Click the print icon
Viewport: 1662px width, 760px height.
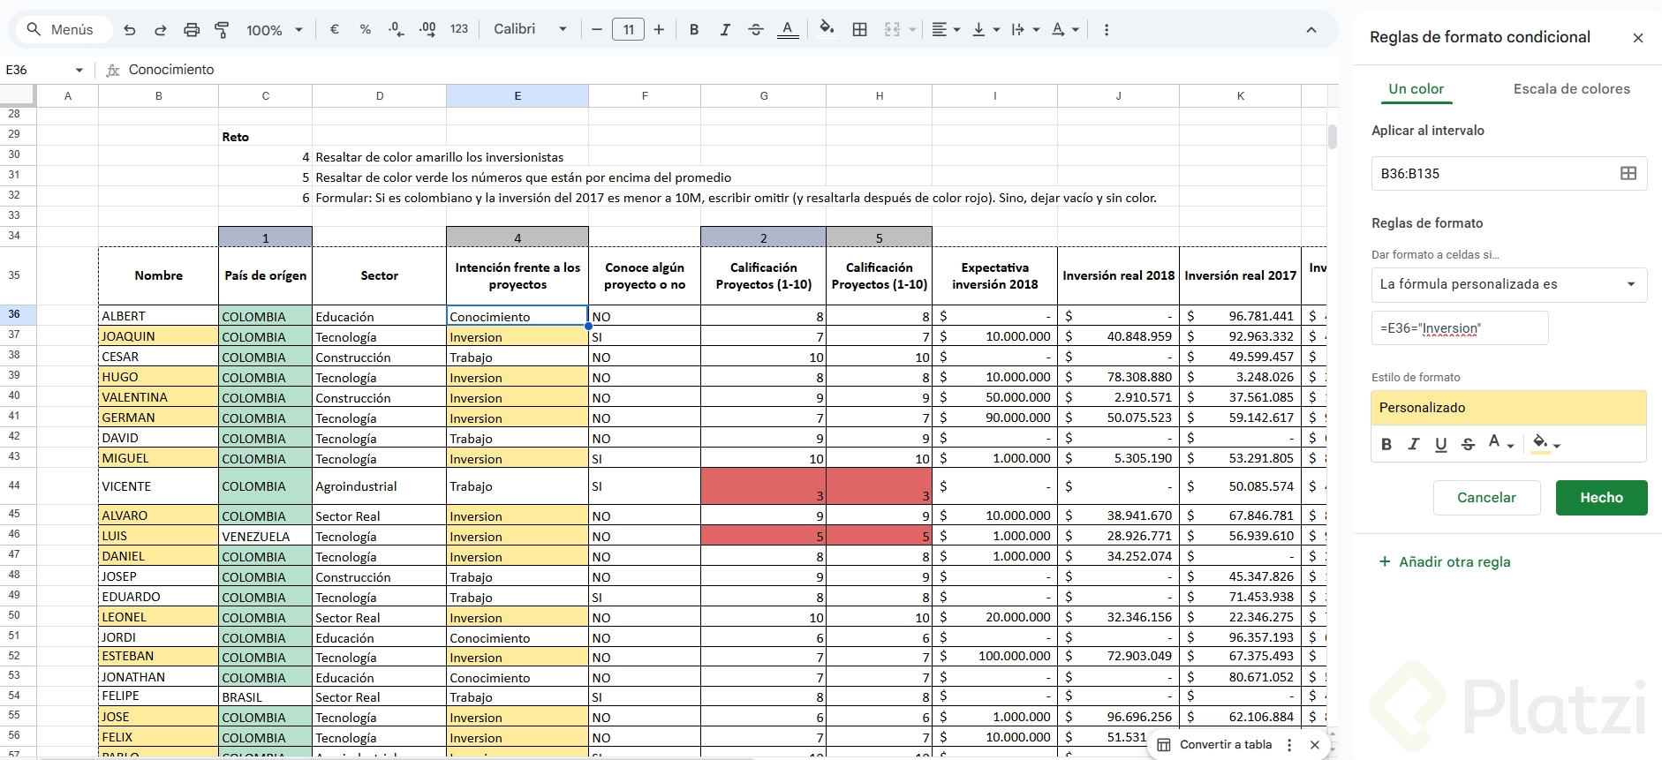(x=191, y=30)
